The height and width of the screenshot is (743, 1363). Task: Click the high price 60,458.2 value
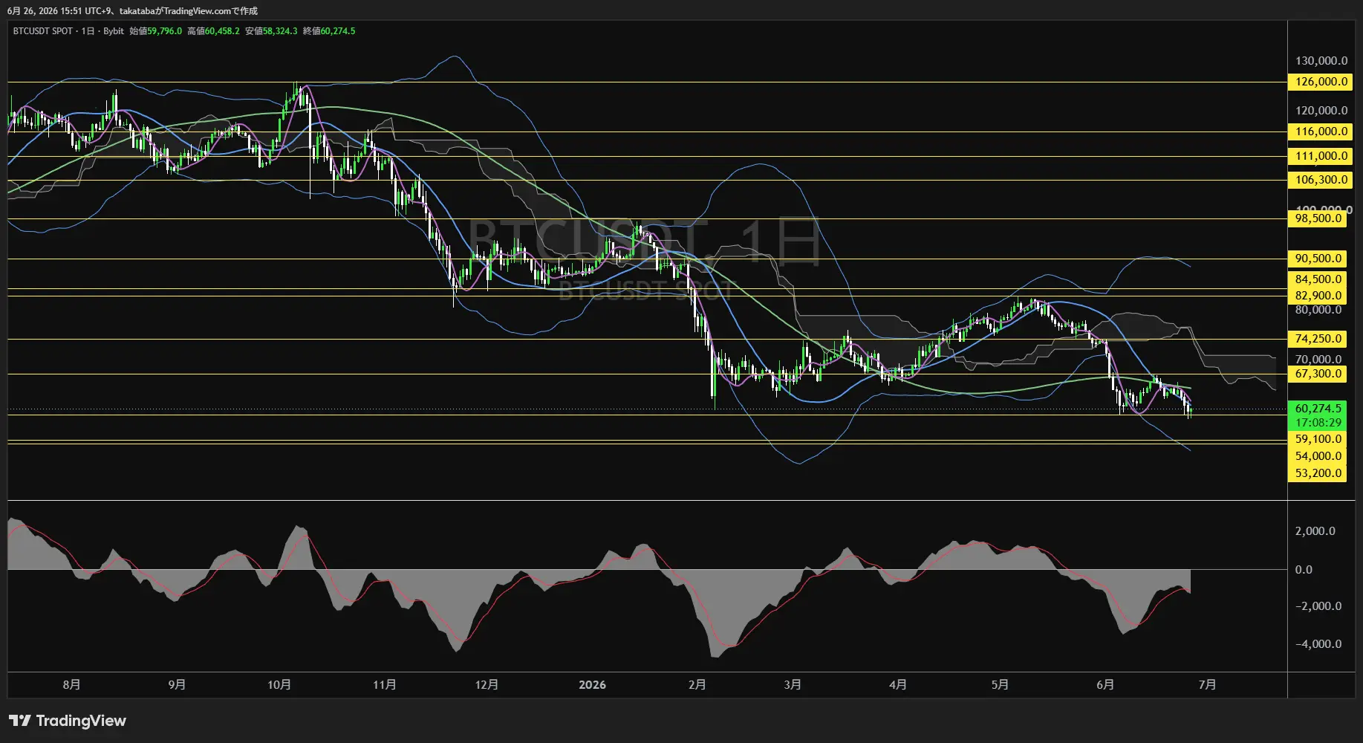tap(222, 31)
